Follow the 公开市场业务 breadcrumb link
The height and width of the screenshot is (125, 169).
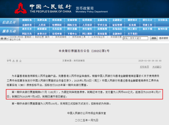coord(98,37)
